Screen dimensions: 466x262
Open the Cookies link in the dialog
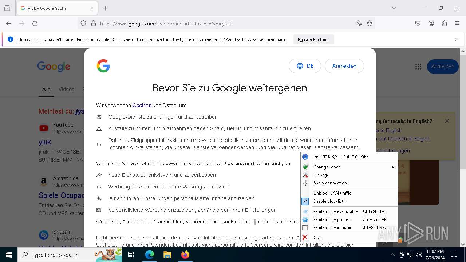142,105
